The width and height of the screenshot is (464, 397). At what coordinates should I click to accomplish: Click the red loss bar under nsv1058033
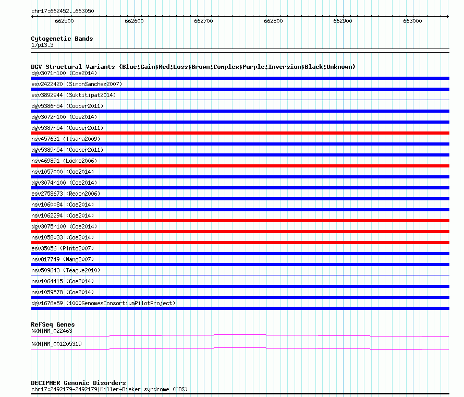tap(240, 243)
